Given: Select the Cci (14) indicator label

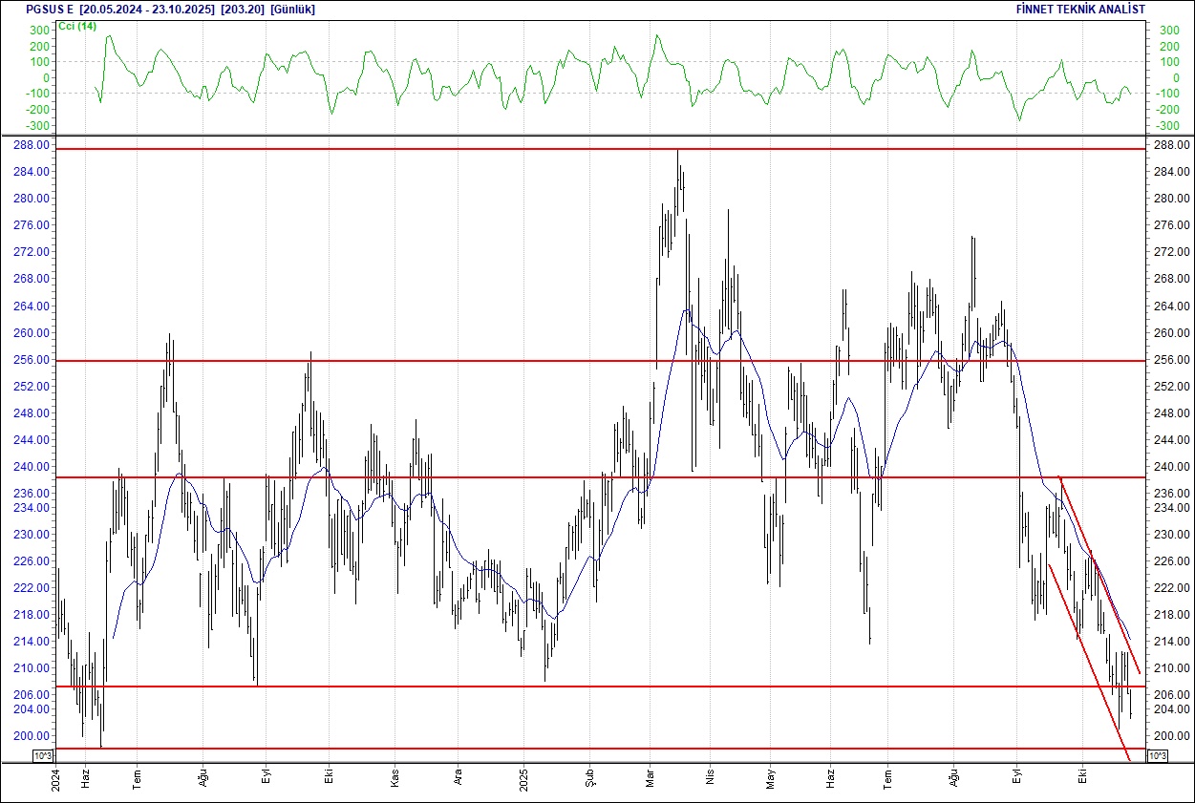Looking at the screenshot, I should pos(78,26).
